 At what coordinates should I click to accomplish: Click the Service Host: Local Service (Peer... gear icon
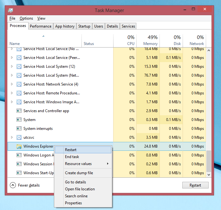coord(19,58)
